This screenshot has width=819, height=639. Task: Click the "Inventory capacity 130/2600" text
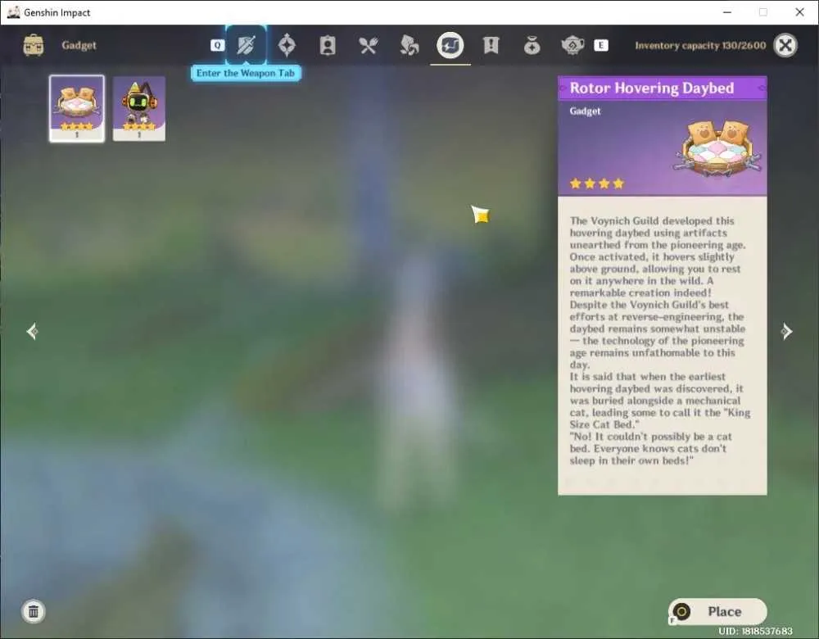(700, 45)
